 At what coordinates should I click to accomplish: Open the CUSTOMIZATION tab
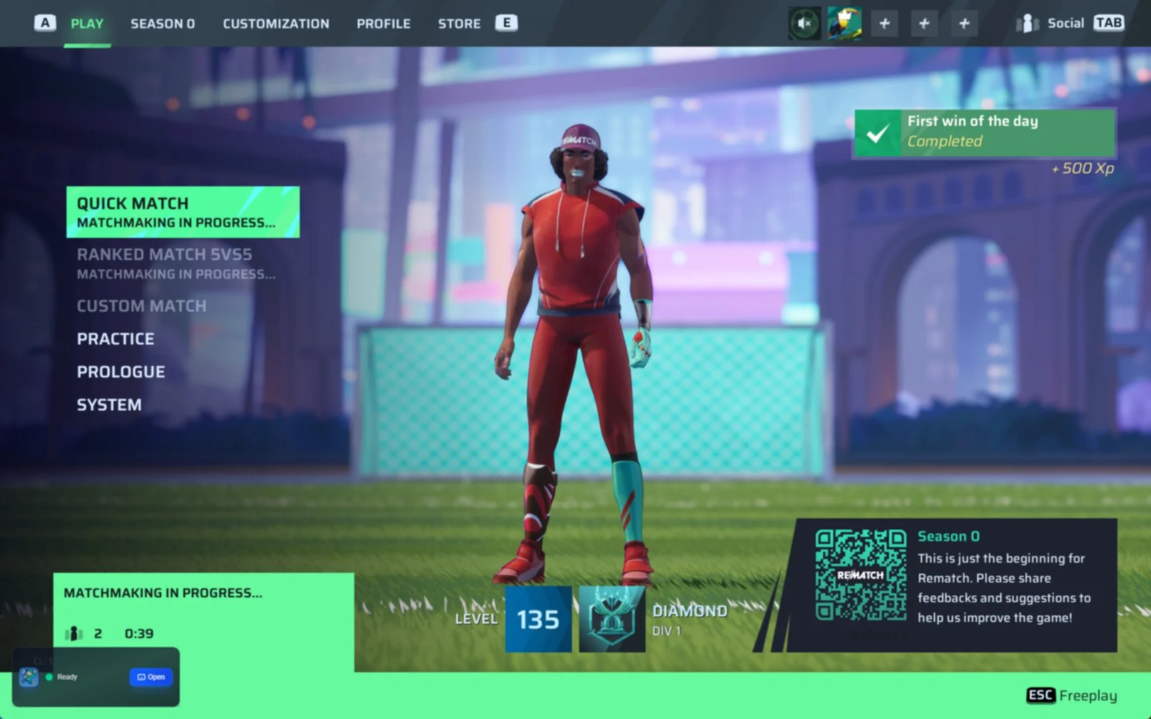(276, 24)
